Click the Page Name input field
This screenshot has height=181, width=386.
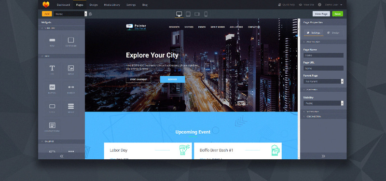[x=323, y=56]
